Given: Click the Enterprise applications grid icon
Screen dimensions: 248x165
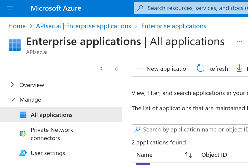Looking at the screenshot, I should click(15, 45).
